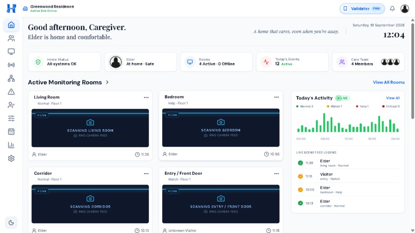Viewport: 415px width, 233px height.
Task: Click camera icon in Corridor feed
Action: click(90, 199)
